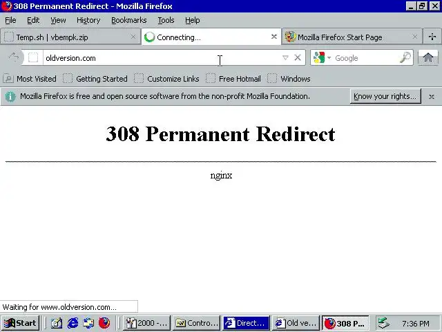Open the File menu
The width and height of the screenshot is (442, 332).
click(x=10, y=20)
